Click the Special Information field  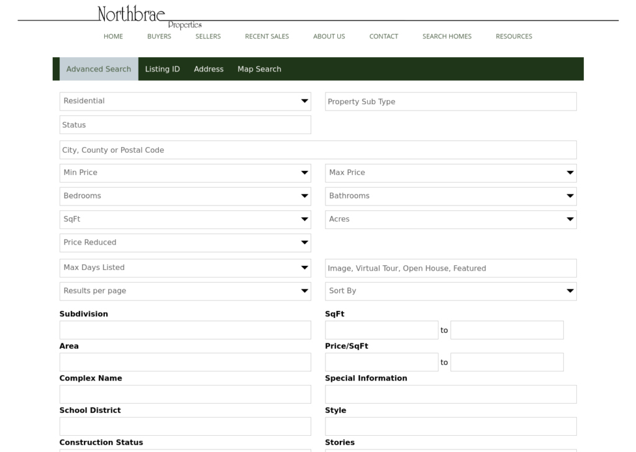click(451, 394)
